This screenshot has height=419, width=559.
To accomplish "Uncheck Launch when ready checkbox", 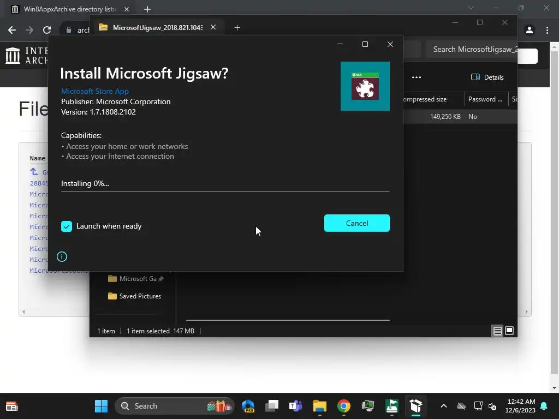I will (66, 226).
